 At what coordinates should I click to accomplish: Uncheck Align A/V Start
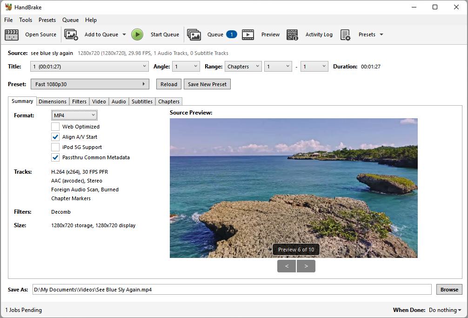point(55,136)
